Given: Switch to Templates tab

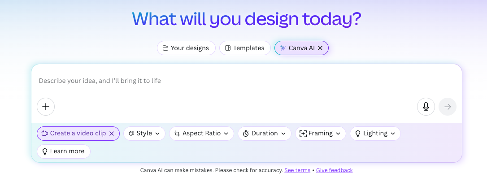Looking at the screenshot, I should coord(245,48).
